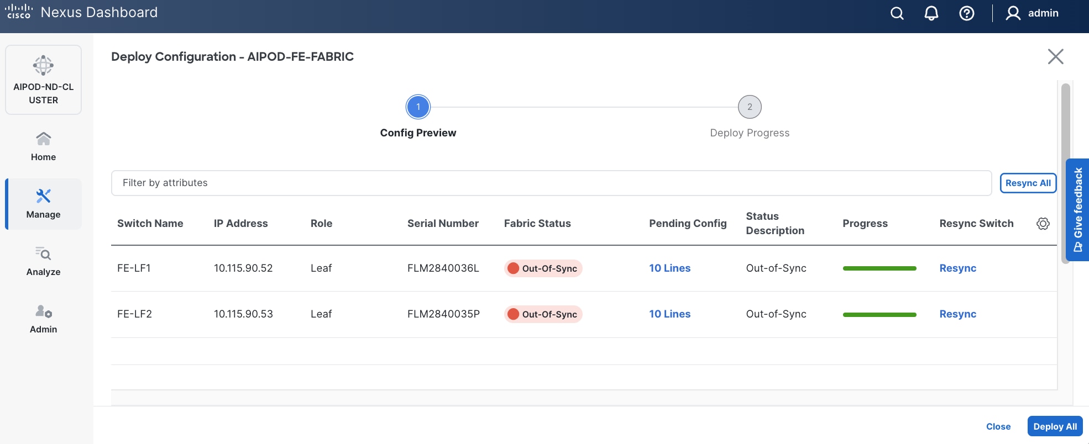Focus the Filter by attributes field

pyautogui.click(x=551, y=183)
